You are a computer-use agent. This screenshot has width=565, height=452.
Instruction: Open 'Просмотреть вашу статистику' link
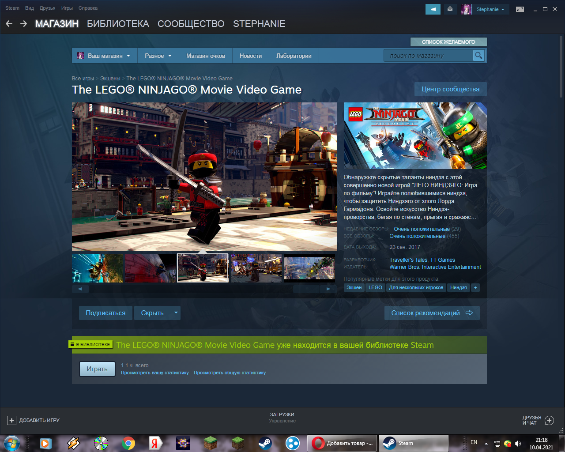(x=155, y=373)
